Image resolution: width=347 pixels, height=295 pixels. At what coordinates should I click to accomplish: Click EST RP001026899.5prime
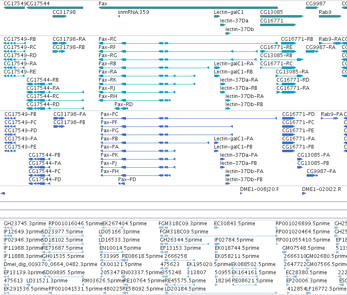point(303,224)
